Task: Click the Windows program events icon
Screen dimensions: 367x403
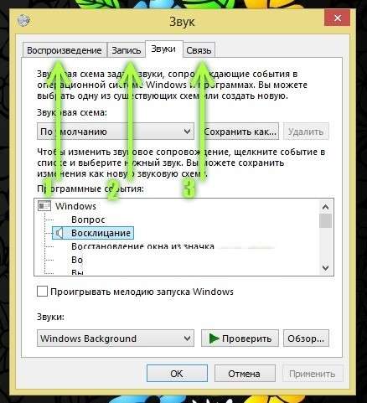Action: coord(44,206)
